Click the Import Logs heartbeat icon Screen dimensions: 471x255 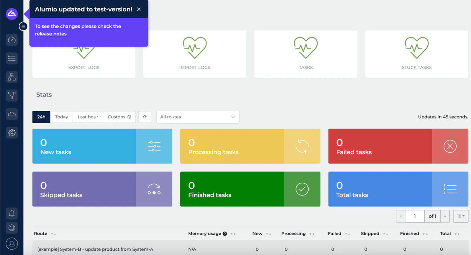pyautogui.click(x=195, y=47)
